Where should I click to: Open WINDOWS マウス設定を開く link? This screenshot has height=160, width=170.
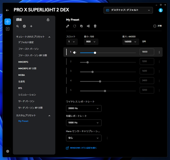pyautogui.click(x=81, y=148)
